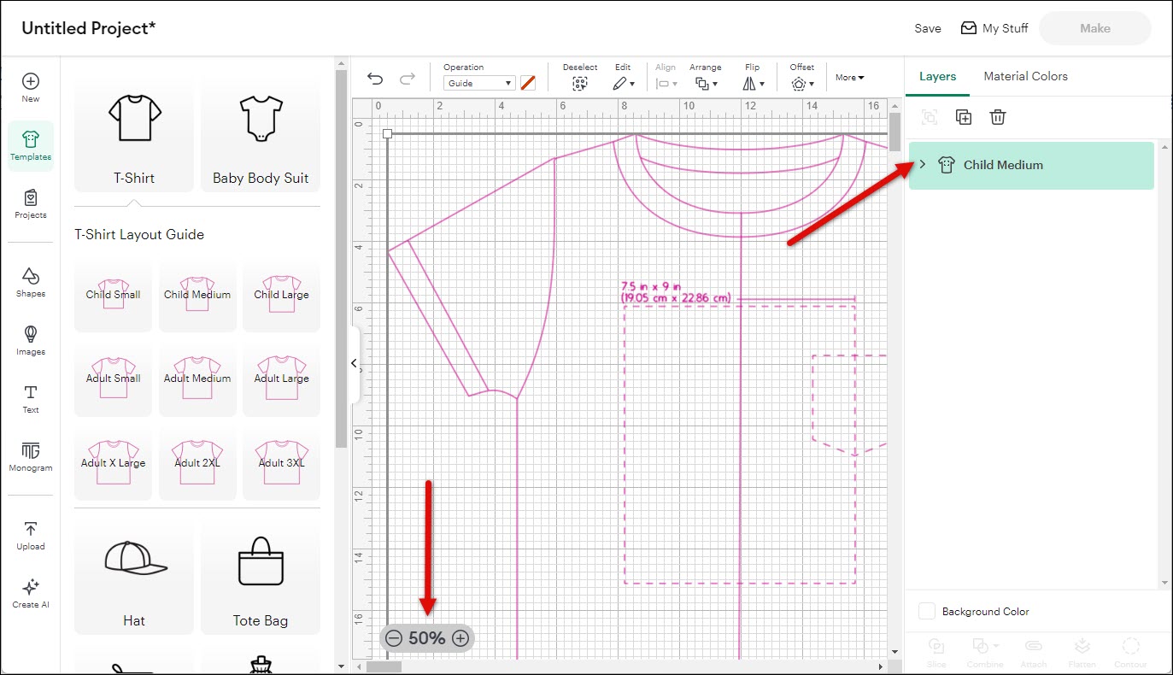Click the Upload icon
The image size is (1173, 675).
pos(31,534)
